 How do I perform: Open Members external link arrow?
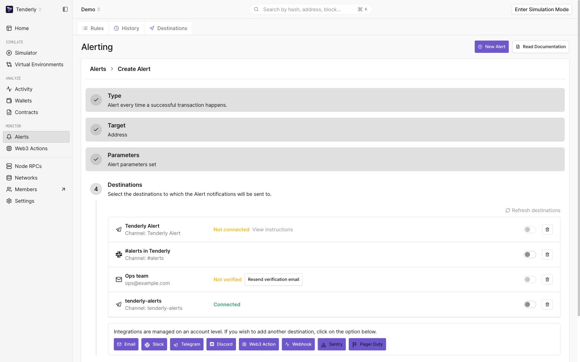pos(63,189)
